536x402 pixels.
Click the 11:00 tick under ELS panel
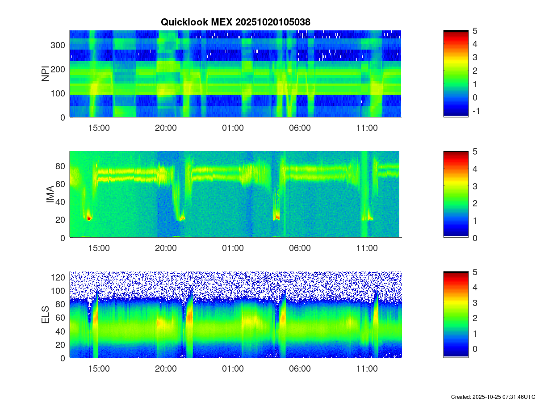(x=367, y=369)
